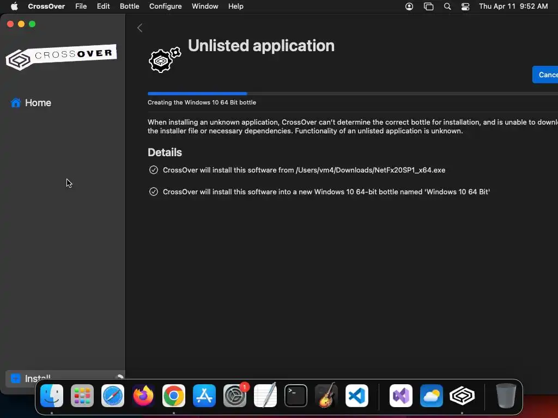The width and height of the screenshot is (558, 418).
Task: Minimize the CrossOver window with the yellow button
Action: click(21, 24)
